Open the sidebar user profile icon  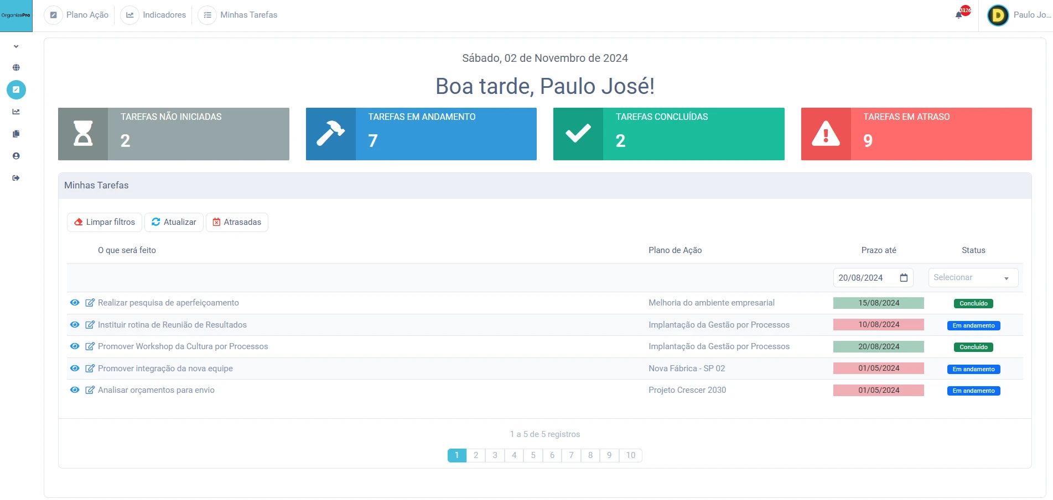16,156
